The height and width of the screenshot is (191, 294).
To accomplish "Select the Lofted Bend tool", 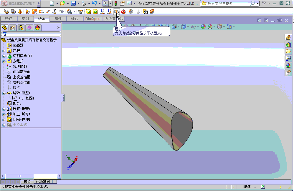I will tap(20, 11).
